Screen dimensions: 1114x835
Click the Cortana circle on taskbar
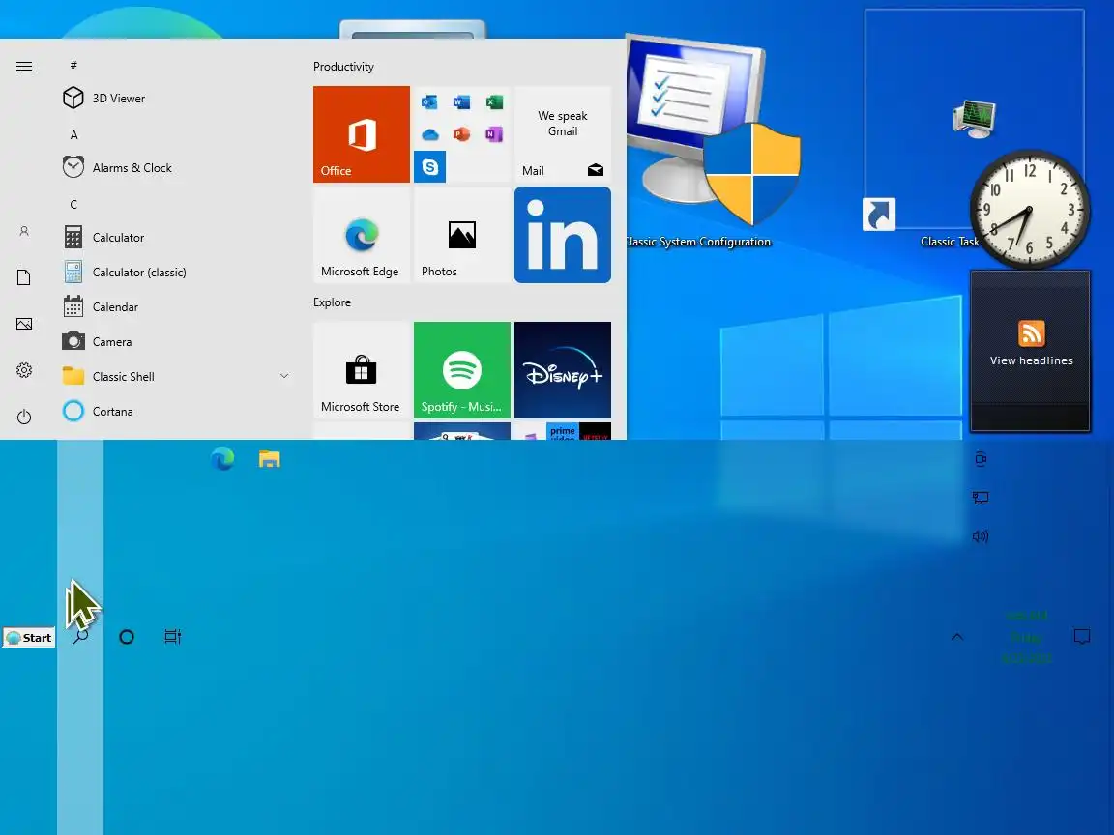127,637
